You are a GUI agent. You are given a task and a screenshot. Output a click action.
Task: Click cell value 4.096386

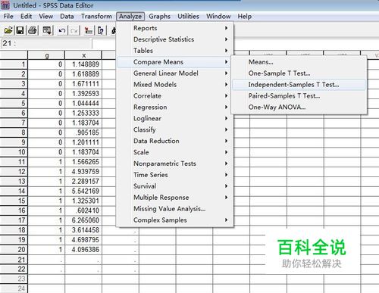(83, 250)
